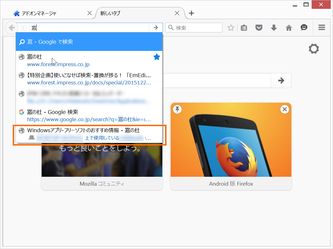Bookmark the page with the star
Image resolution: width=333 pixels, height=249 pixels.
click(231, 27)
